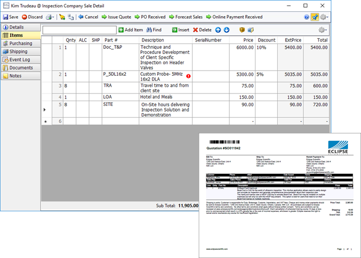Click the Quotation #SO011942 preview page
361x258 pixels.
coord(280,195)
